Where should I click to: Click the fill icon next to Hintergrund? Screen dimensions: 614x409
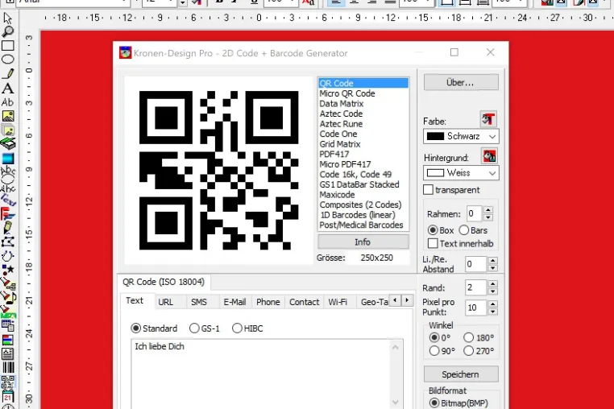(489, 156)
